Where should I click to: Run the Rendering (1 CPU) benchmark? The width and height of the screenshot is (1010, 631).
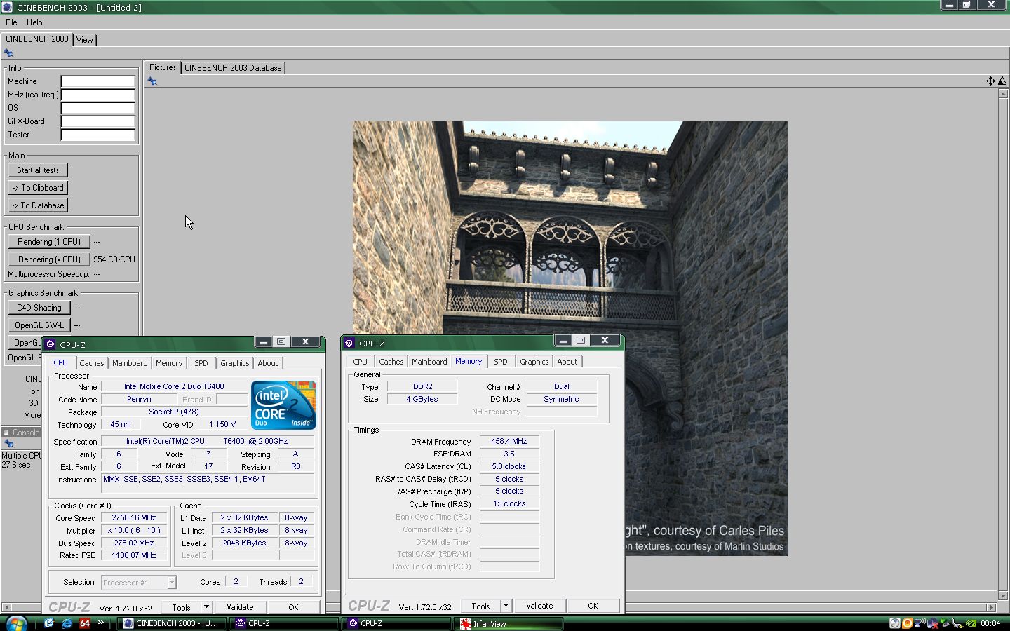click(x=49, y=242)
